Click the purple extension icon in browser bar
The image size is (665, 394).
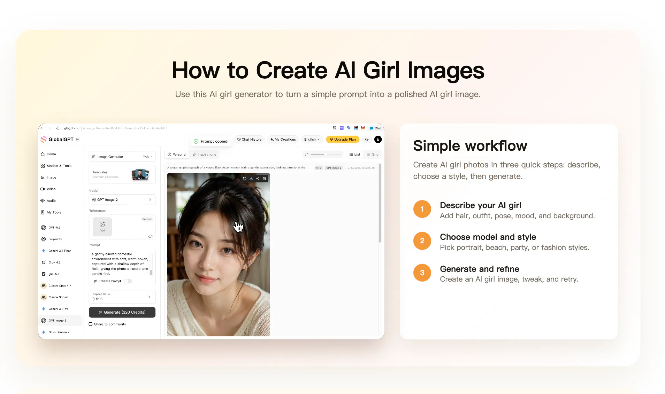tap(342, 128)
